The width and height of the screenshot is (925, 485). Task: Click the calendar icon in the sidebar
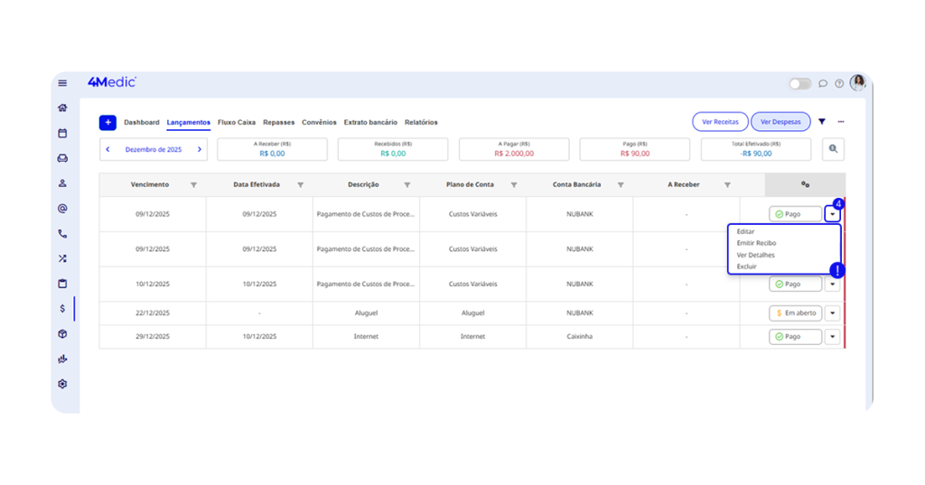tap(62, 133)
